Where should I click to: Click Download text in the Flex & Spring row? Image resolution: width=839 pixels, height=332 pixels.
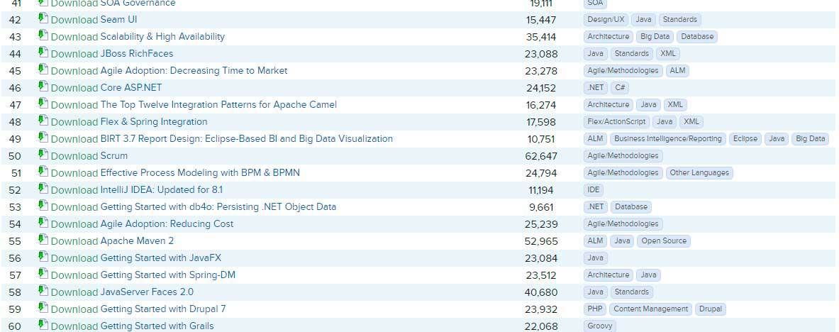(x=74, y=122)
